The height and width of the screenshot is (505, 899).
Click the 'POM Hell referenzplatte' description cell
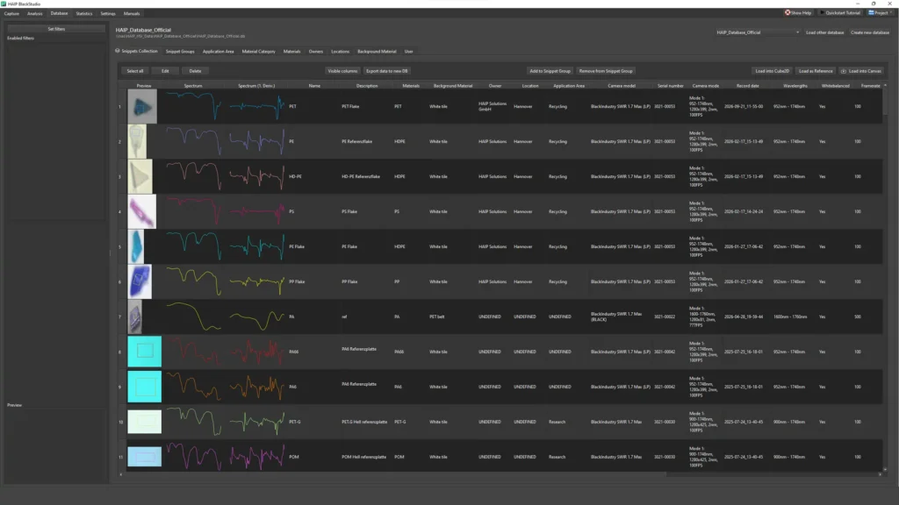364,457
